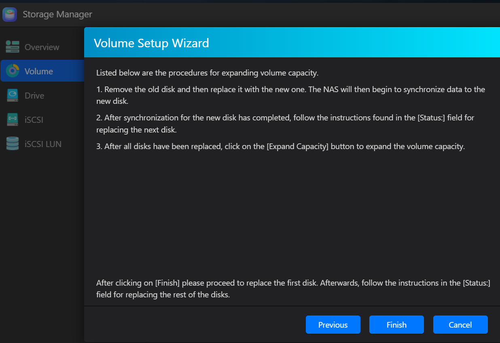Viewport: 500px width, 343px height.
Task: Click the step 3 Expand Capacity instruction
Action: pyautogui.click(x=280, y=146)
